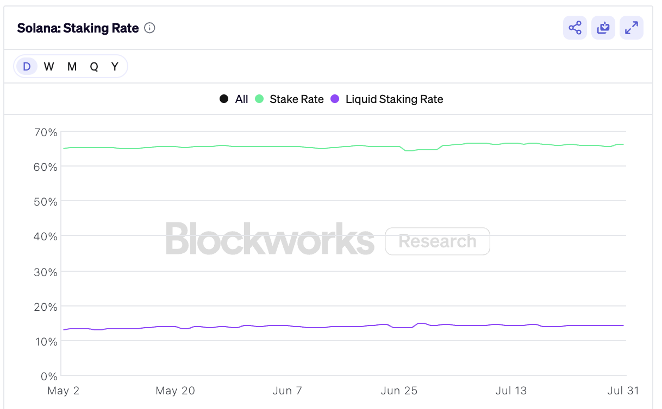The image size is (662, 409).
Task: Click the purple Liquid Staking Rate dot
Action: click(x=335, y=99)
